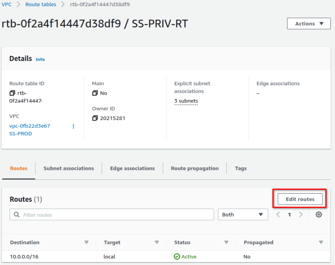Switch to Subnet associations tab
Image resolution: width=335 pixels, height=265 pixels.
click(x=68, y=168)
